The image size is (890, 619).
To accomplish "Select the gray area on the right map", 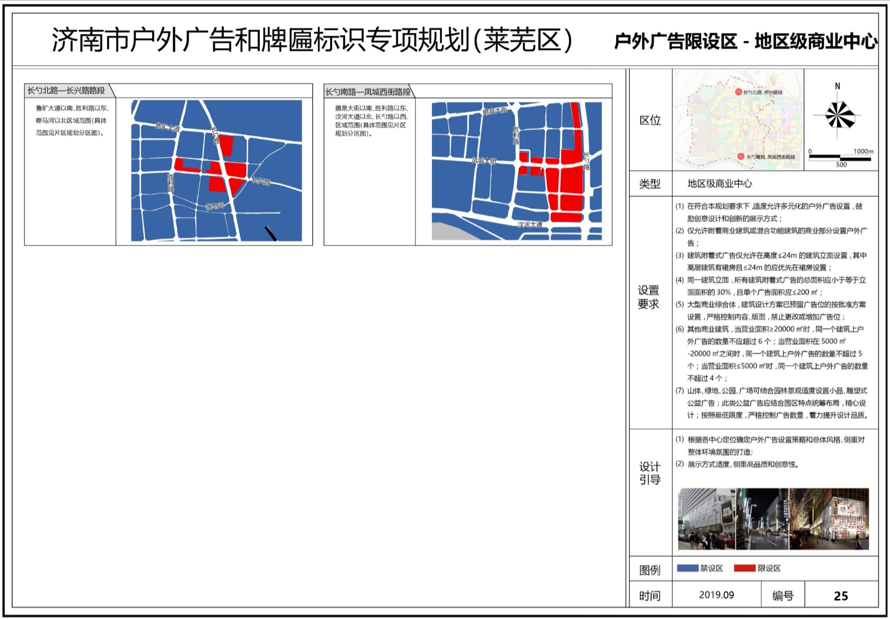I will (x=450, y=231).
